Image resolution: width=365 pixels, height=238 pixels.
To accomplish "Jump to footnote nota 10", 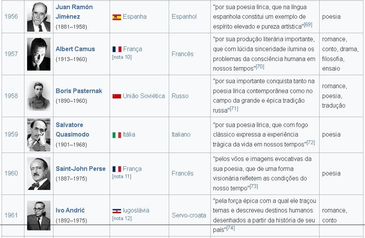I will pyautogui.click(x=122, y=57).
